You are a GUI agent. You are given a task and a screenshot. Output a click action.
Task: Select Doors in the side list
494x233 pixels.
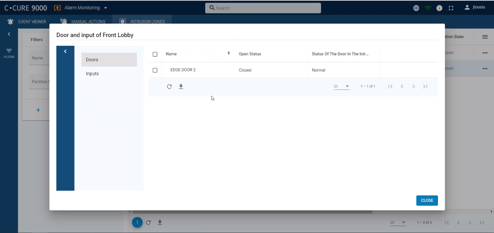(109, 60)
